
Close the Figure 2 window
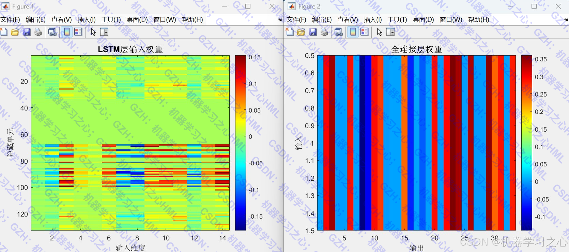[x=558, y=6]
